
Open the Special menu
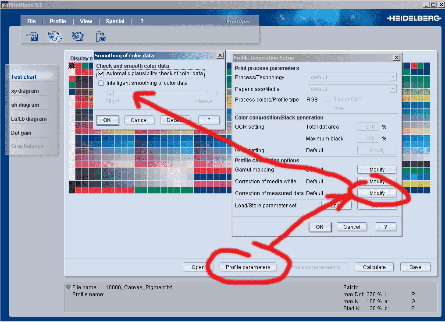point(115,21)
